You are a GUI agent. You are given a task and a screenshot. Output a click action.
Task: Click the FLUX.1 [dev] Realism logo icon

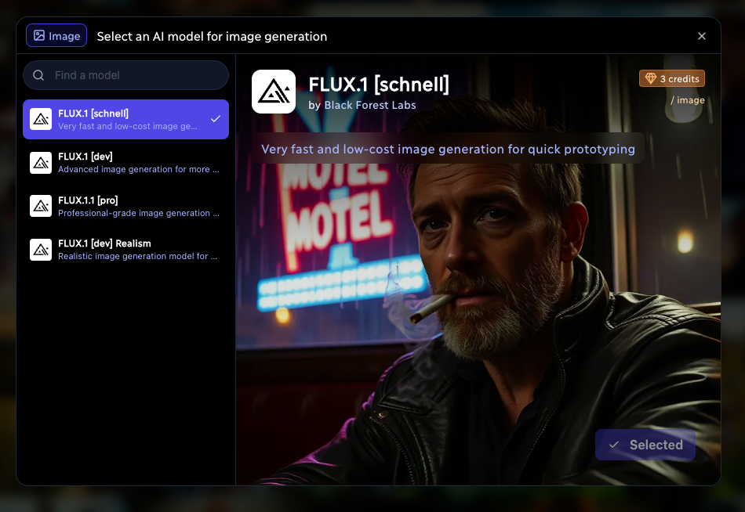(41, 250)
